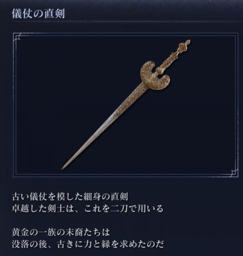243x256 pixels.
Task: Click the item title 儀仗の直剣
Action: 39,13
